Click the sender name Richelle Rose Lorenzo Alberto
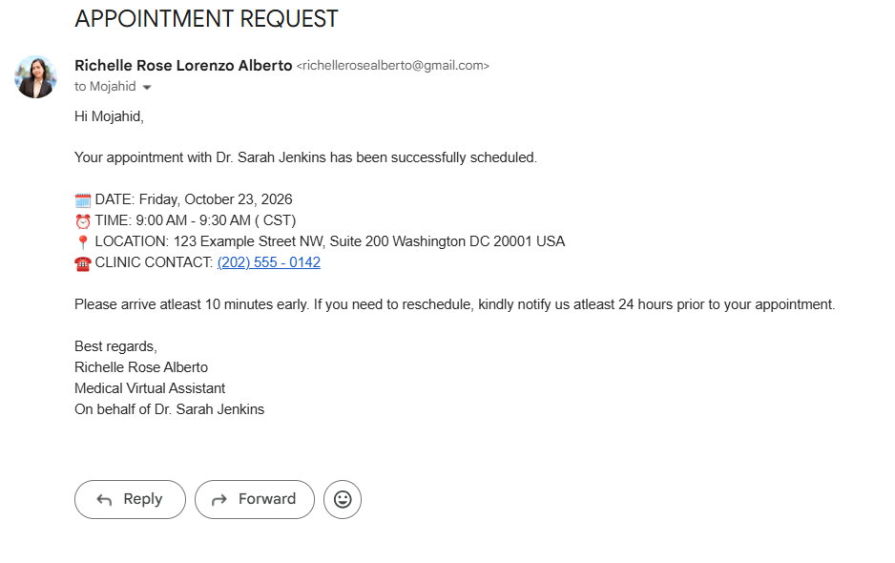Viewport: 895px width, 563px height. (183, 66)
